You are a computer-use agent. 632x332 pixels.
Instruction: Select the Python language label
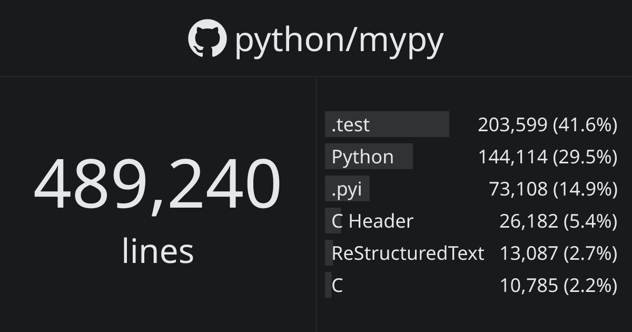click(362, 157)
